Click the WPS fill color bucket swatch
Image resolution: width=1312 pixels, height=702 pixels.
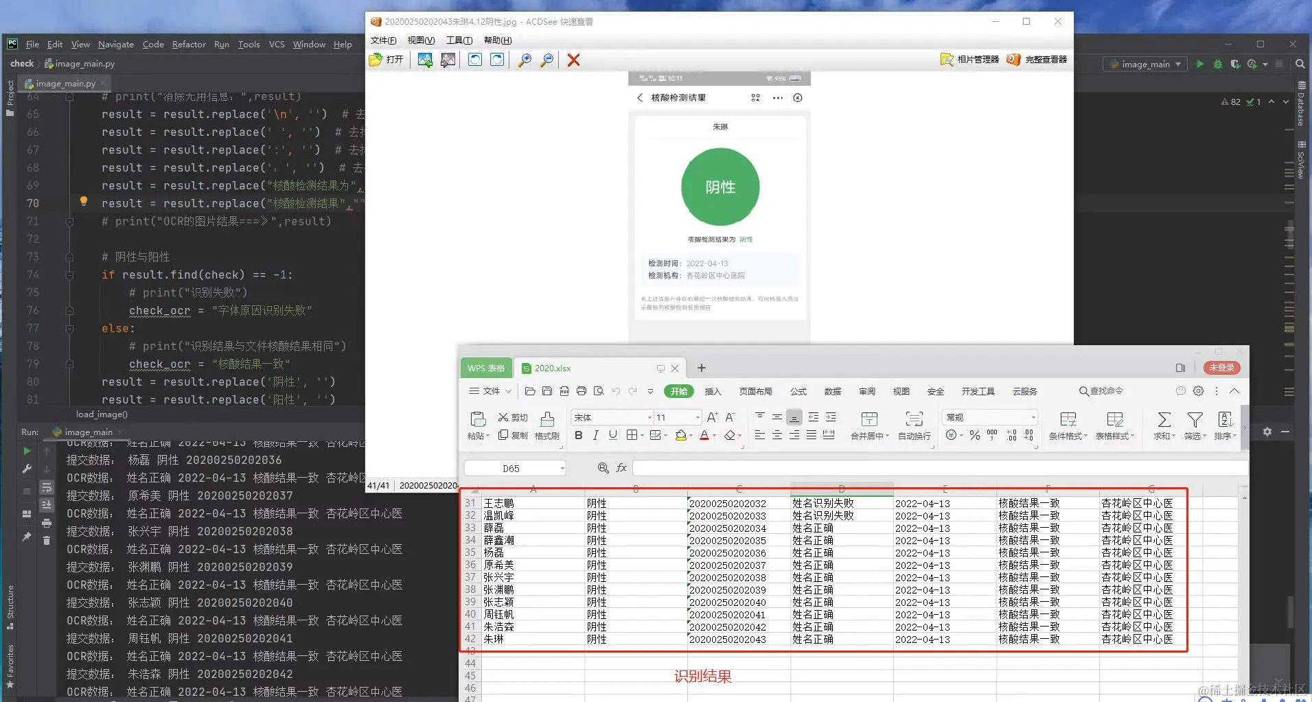tap(681, 435)
